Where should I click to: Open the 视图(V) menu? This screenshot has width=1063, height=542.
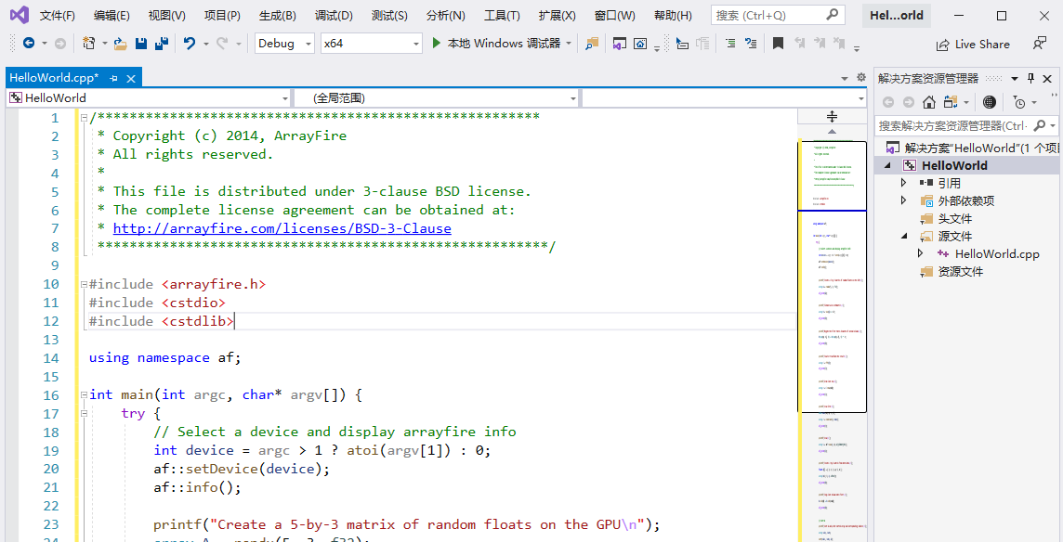[x=166, y=16]
